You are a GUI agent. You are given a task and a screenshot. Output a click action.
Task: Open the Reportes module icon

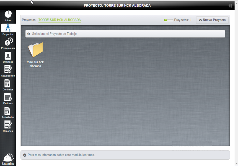tap(8, 125)
